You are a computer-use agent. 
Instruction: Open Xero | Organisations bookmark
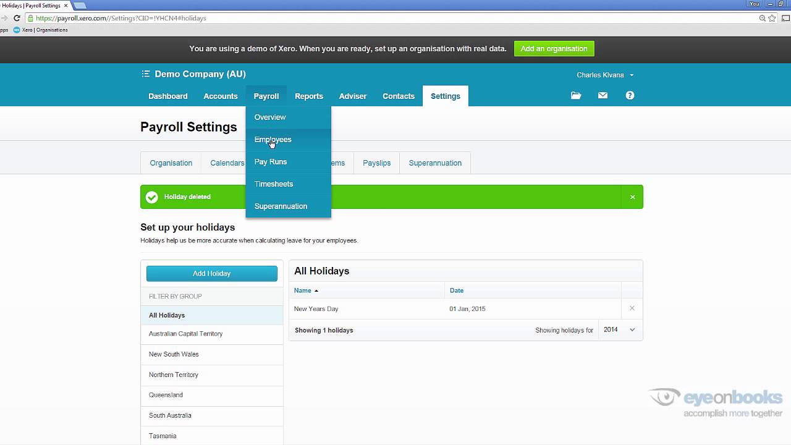tap(41, 30)
